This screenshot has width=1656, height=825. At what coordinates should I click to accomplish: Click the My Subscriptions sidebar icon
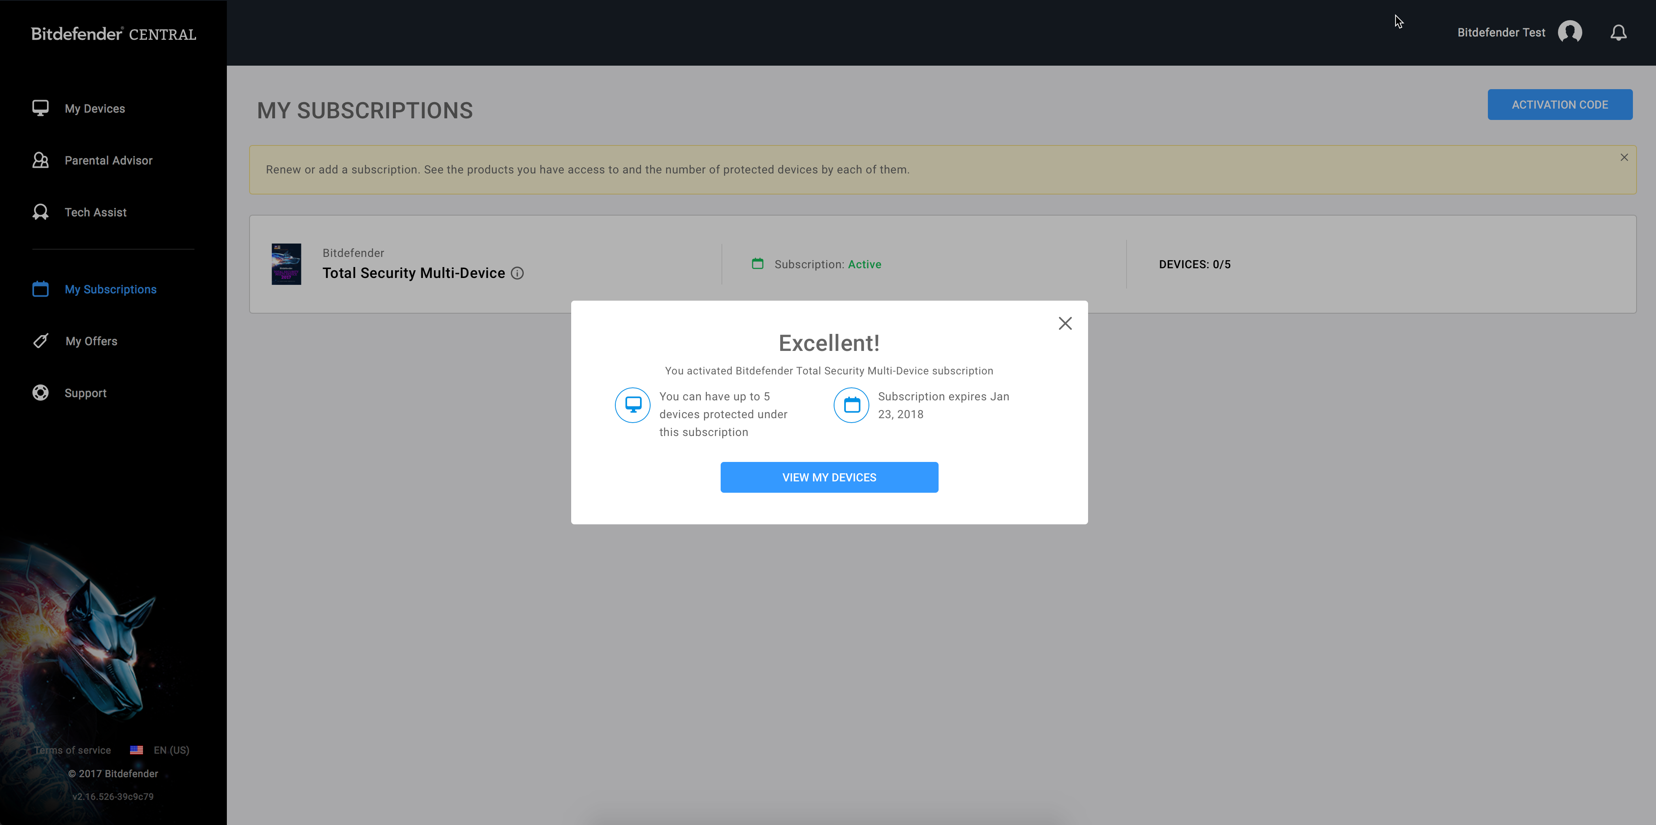pos(40,289)
